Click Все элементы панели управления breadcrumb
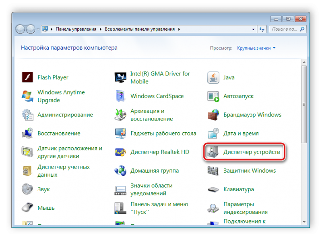The height and width of the screenshot is (240, 322). click(140, 29)
